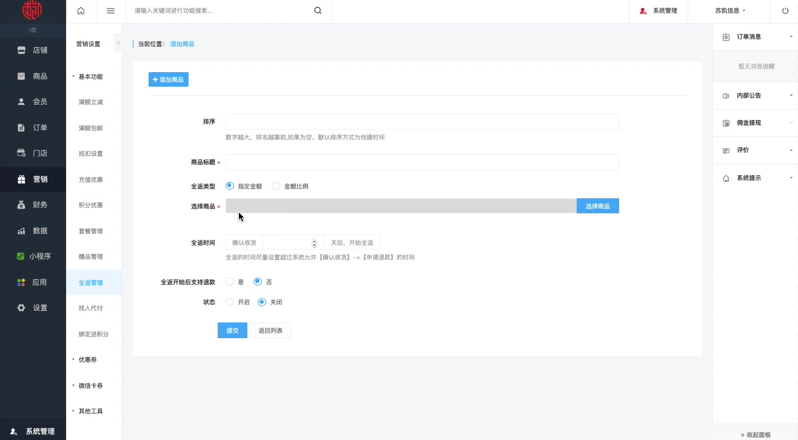Click the 添加商品 blue button
Viewport: 798px width, 440px height.
pyautogui.click(x=169, y=79)
